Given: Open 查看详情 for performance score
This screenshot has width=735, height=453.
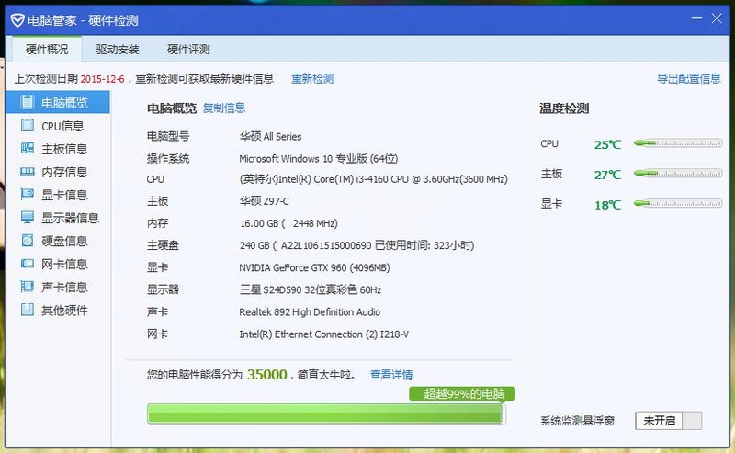Looking at the screenshot, I should pyautogui.click(x=391, y=375).
